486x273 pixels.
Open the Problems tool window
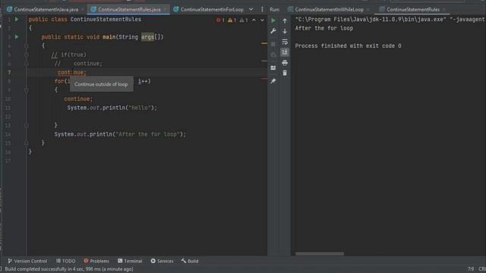96,261
